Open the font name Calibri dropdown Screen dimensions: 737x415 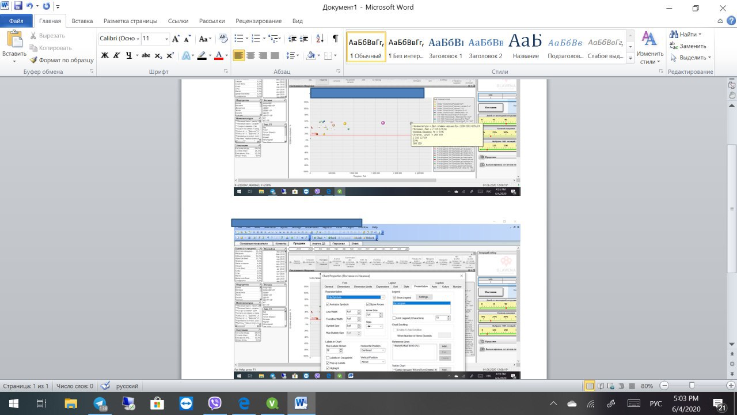pyautogui.click(x=138, y=39)
